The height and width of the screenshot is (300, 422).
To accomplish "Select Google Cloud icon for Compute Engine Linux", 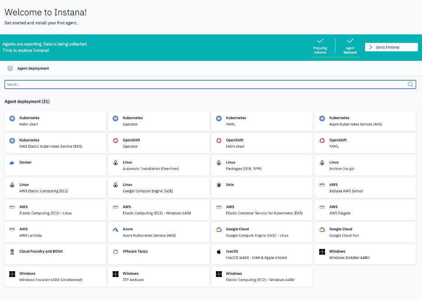I will pos(219,229).
